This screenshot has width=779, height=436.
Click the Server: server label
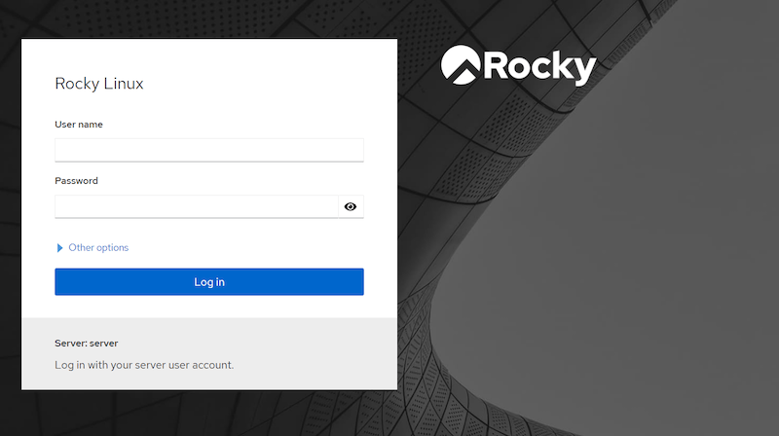(87, 344)
